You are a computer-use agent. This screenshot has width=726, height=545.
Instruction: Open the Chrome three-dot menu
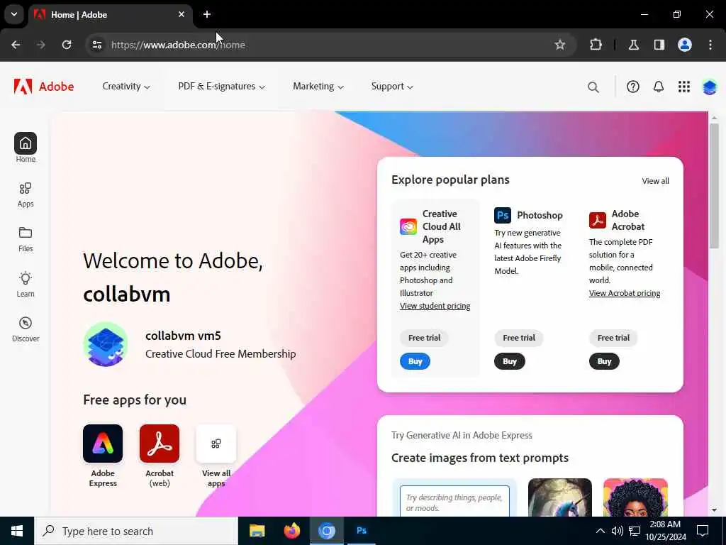point(710,45)
